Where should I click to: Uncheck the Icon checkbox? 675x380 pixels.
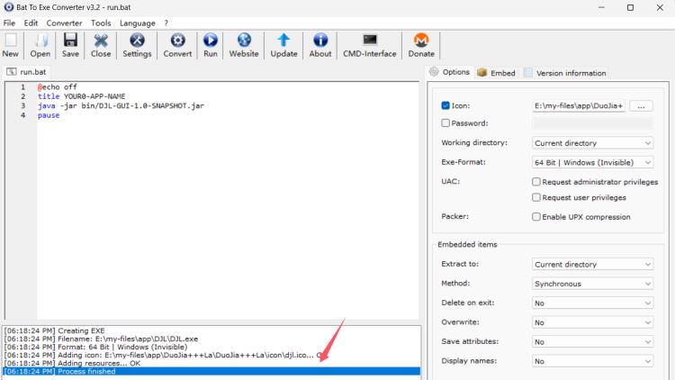point(445,105)
